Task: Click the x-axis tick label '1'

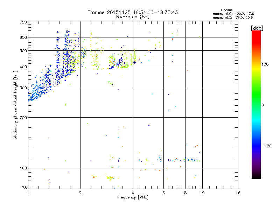Action: point(28,193)
